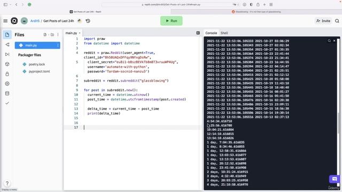Screen dimensions: 342x192
Task: Click the Replit logo
Action: coord(14,21)
